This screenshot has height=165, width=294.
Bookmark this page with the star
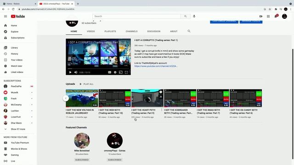[x=270, y=9]
